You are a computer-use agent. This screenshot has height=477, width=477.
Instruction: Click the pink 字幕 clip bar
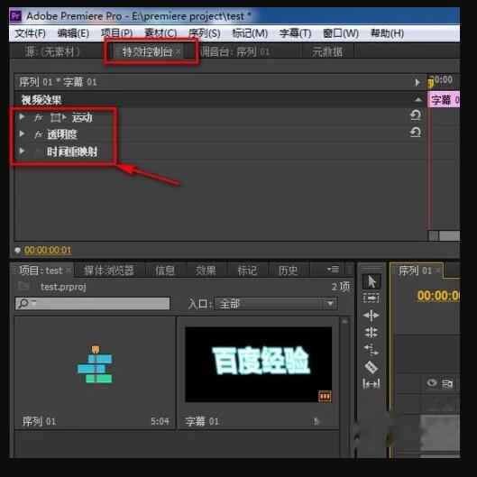[444, 99]
